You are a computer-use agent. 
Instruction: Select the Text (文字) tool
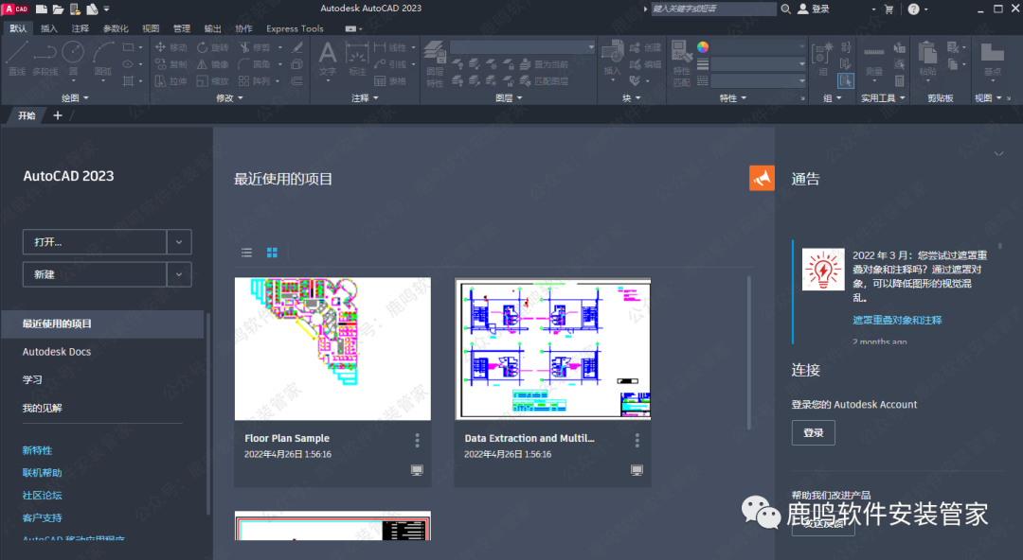(x=328, y=59)
